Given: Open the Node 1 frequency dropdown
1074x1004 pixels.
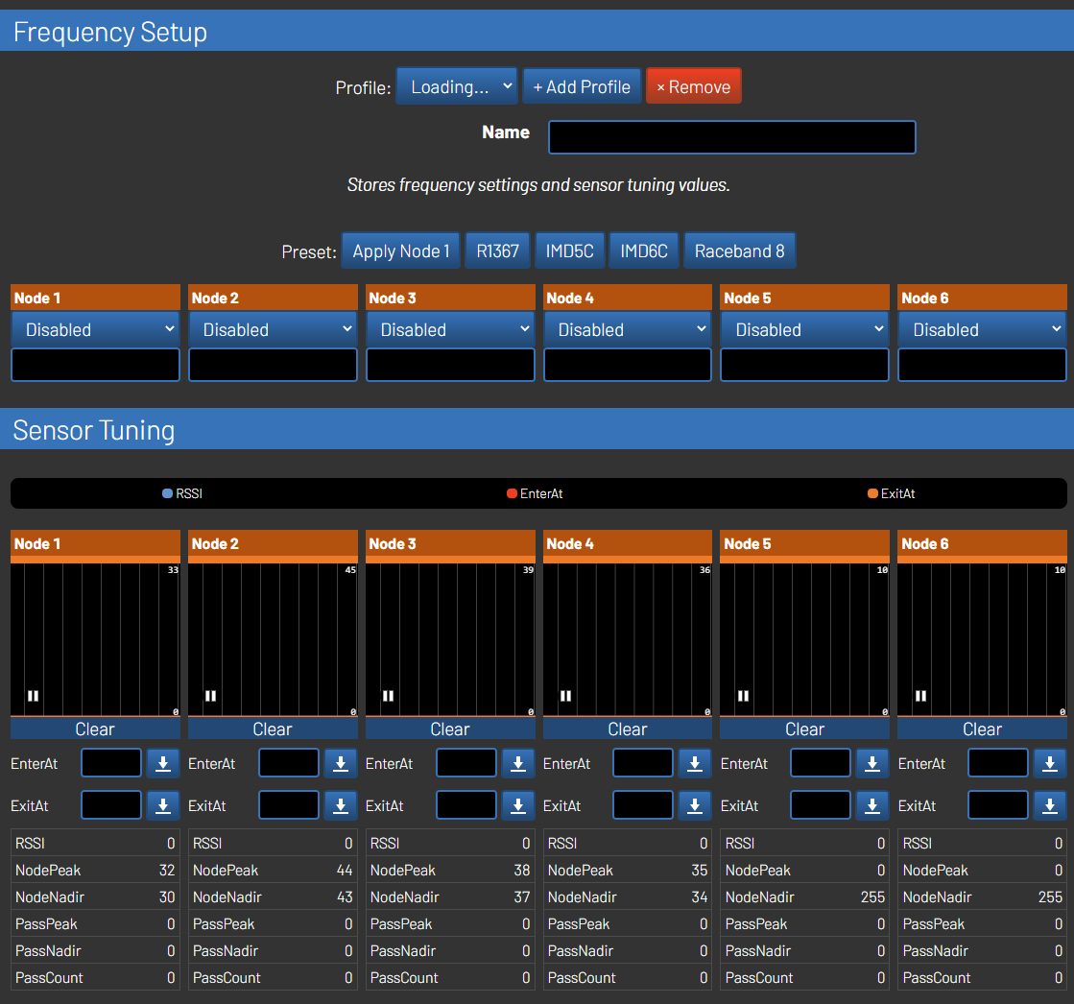Looking at the screenshot, I should [x=95, y=329].
